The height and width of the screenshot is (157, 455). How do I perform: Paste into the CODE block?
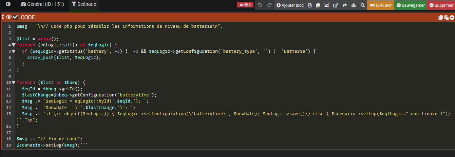tap(446, 17)
